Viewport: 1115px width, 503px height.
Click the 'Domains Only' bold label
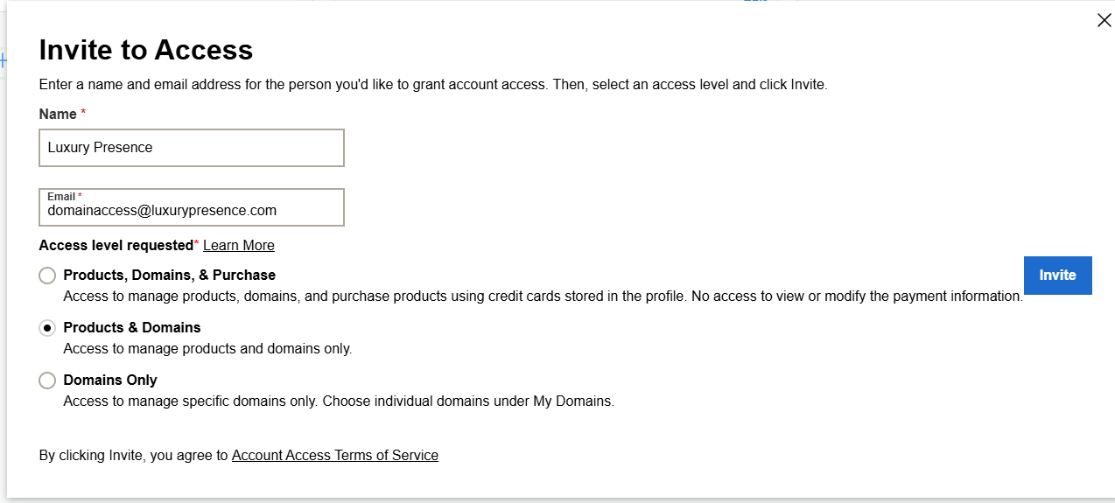tap(110, 381)
